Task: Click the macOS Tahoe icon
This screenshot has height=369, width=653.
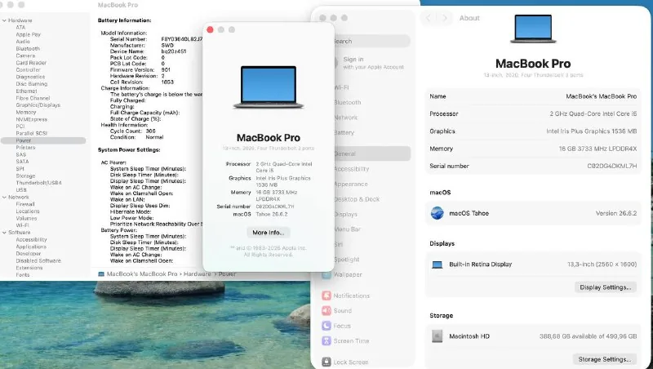Action: click(x=437, y=213)
